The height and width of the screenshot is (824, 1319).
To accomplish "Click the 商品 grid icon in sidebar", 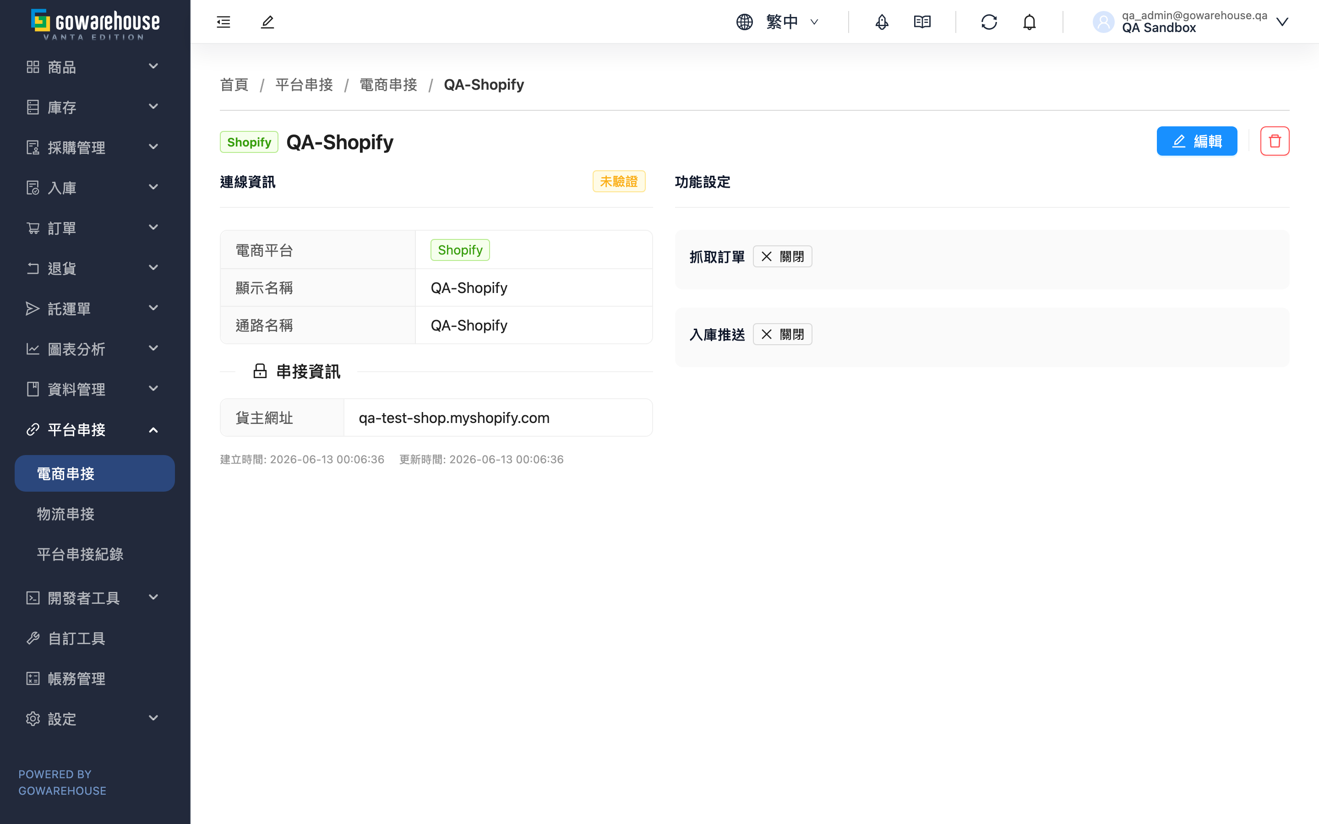I will point(33,66).
